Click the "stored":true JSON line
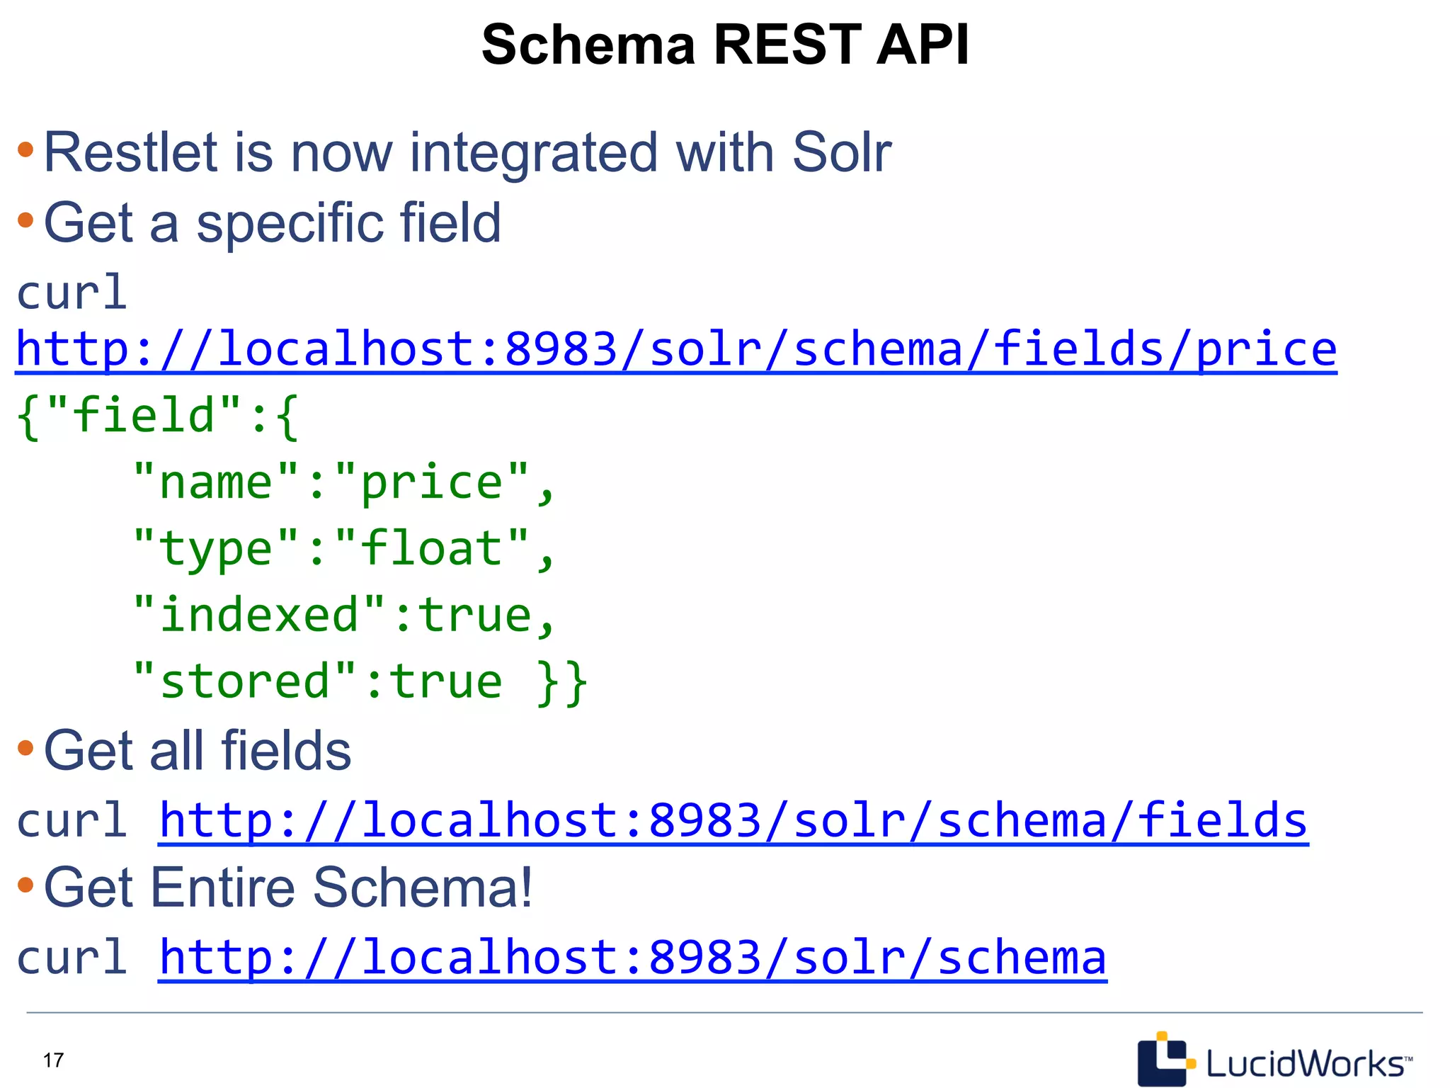 pyautogui.click(x=360, y=681)
